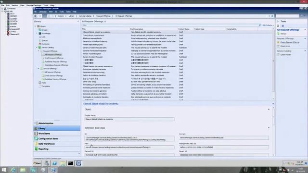Select the Queues node icon
The width and height of the screenshot is (308, 173).
click(40, 40)
